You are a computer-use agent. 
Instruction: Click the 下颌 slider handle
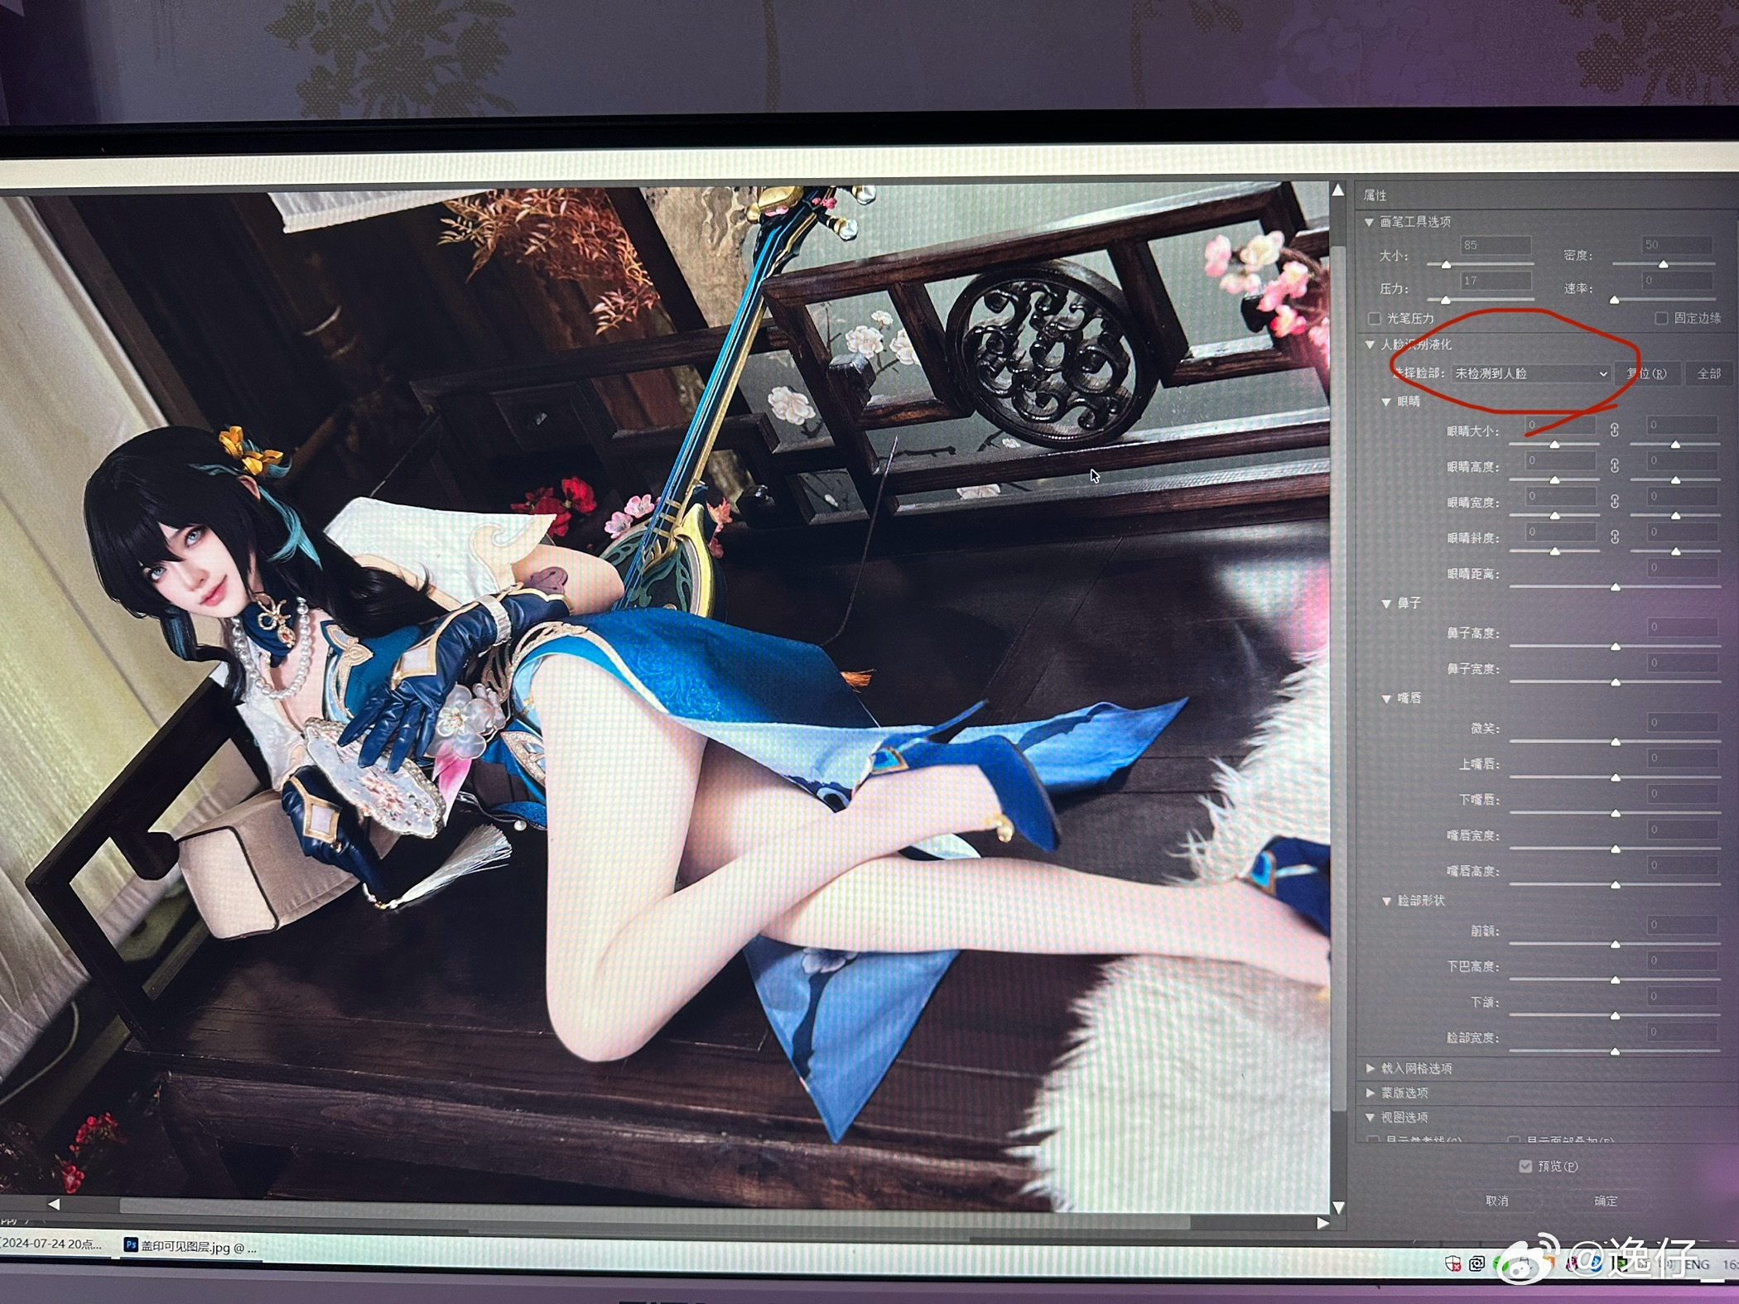(1615, 1015)
